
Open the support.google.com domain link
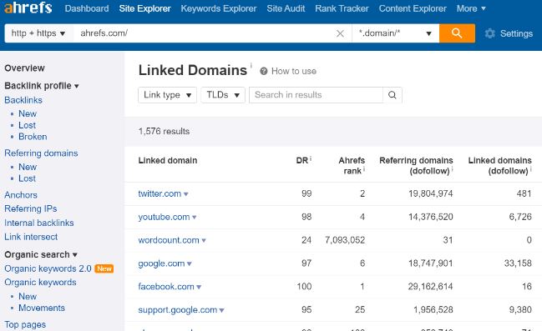pos(178,309)
